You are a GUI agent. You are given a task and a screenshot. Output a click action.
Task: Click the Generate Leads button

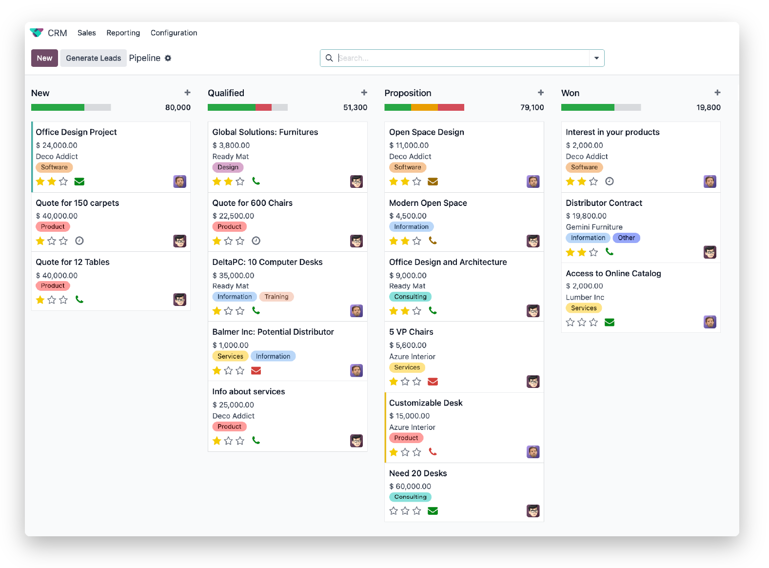click(93, 58)
